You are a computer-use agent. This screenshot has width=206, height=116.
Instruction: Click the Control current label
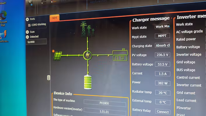(188, 78)
